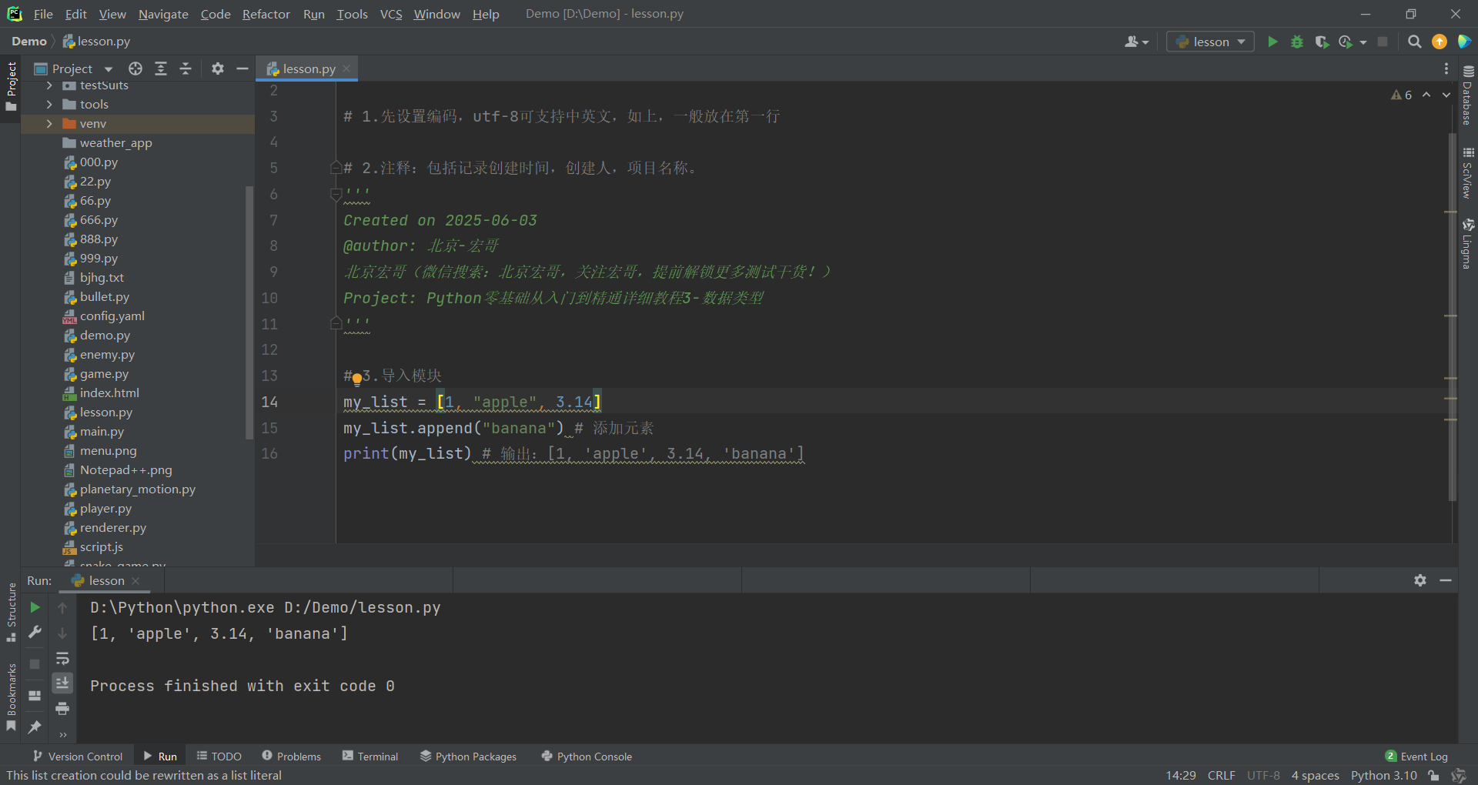Collapse all in Project panel
Viewport: 1478px width, 785px height.
tap(186, 68)
